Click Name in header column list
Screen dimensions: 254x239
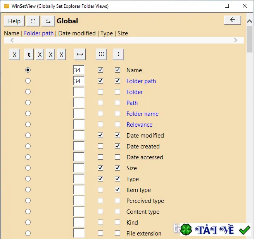coord(12,33)
